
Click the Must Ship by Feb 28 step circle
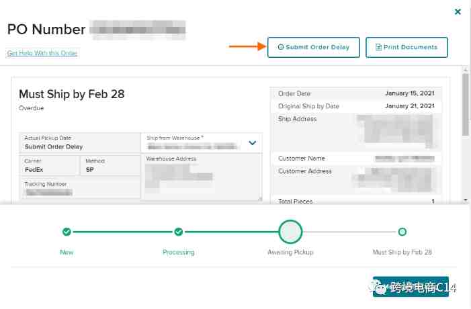pyautogui.click(x=402, y=232)
